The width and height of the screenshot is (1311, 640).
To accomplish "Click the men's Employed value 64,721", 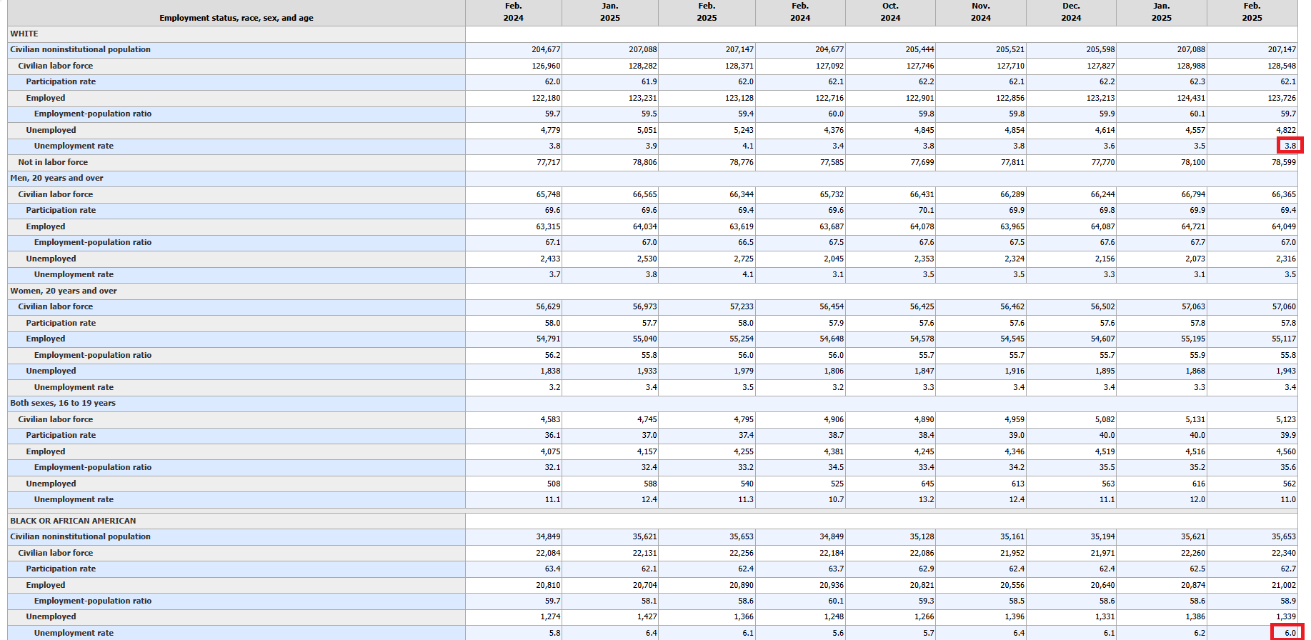I will point(1193,226).
